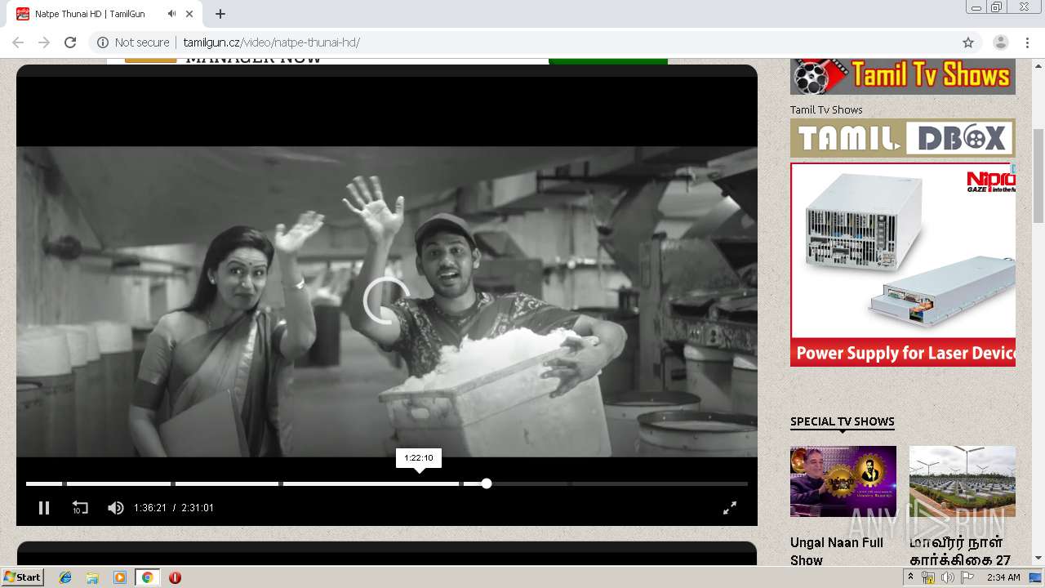Viewport: 1045px width, 588px height.
Task: Open Action Center flag icon
Action: pyautogui.click(x=967, y=577)
